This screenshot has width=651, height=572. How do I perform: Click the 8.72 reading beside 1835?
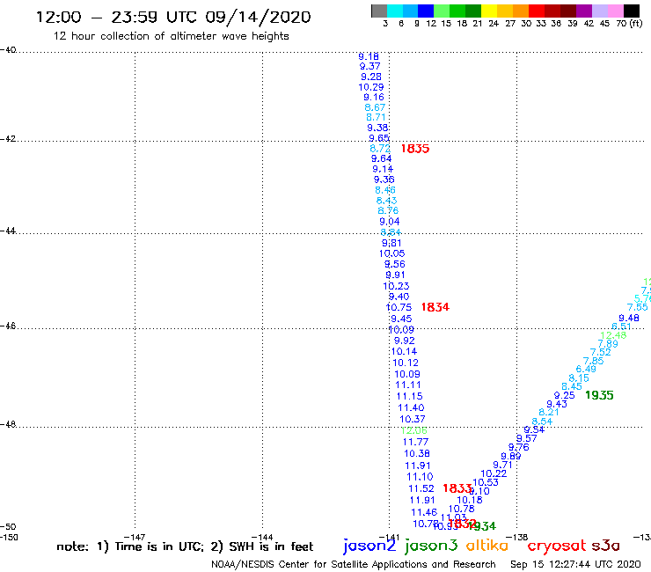(380, 149)
